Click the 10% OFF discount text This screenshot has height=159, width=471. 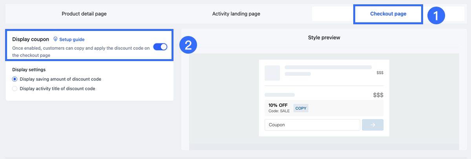click(278, 105)
